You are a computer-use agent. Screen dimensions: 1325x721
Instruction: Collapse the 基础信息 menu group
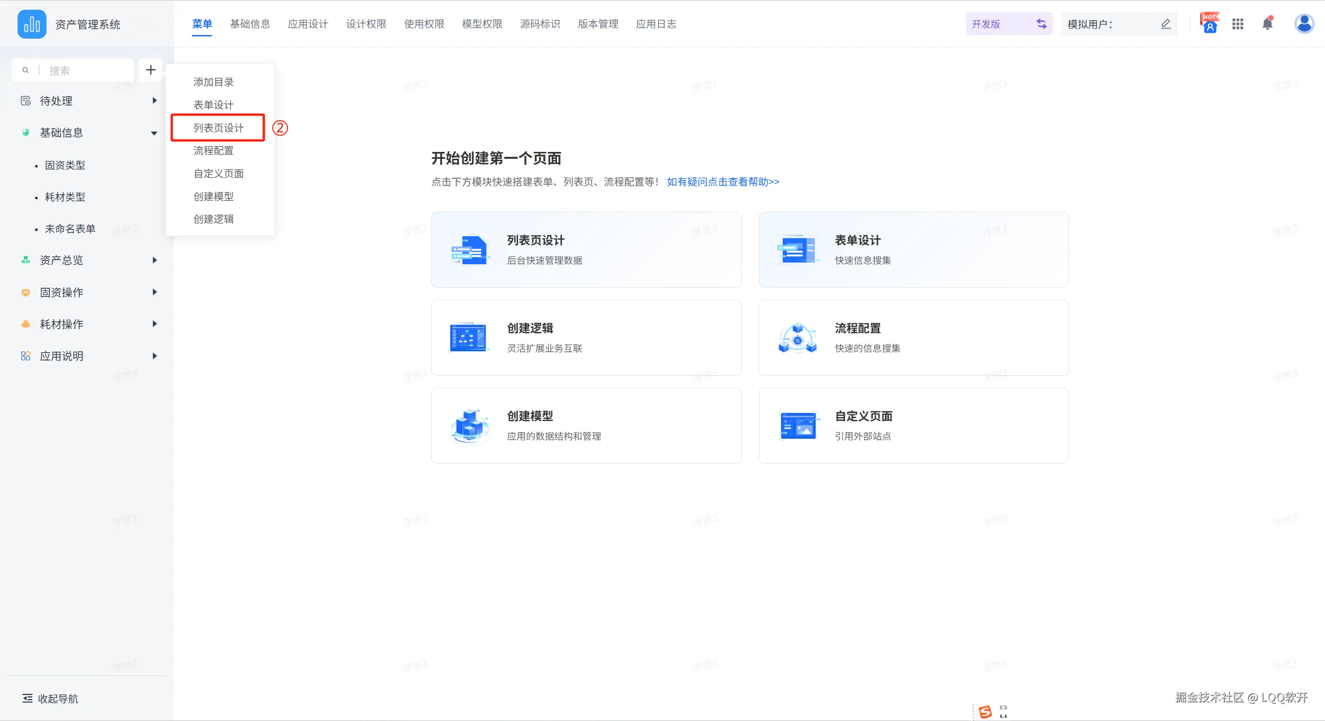point(154,133)
